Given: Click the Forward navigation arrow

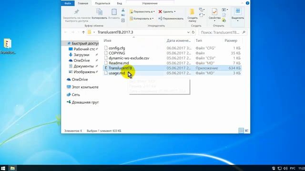Looking at the screenshot, I should 73,32.
